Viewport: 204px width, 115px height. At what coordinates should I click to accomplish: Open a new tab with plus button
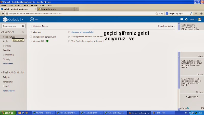pos(77,9)
